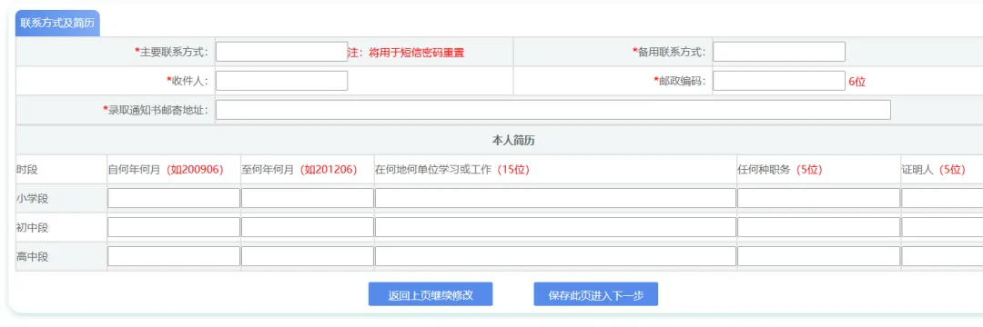Click 小学段 在何地何单位学习或工作 field
This screenshot has height=327, width=983.
(x=555, y=198)
